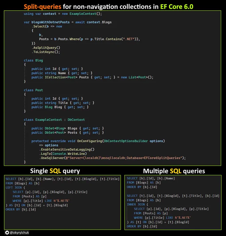Click the '.LogTo(Console.WriteLine)' call
Image resolution: width=226 pixels, height=236 pixels.
[63, 154]
